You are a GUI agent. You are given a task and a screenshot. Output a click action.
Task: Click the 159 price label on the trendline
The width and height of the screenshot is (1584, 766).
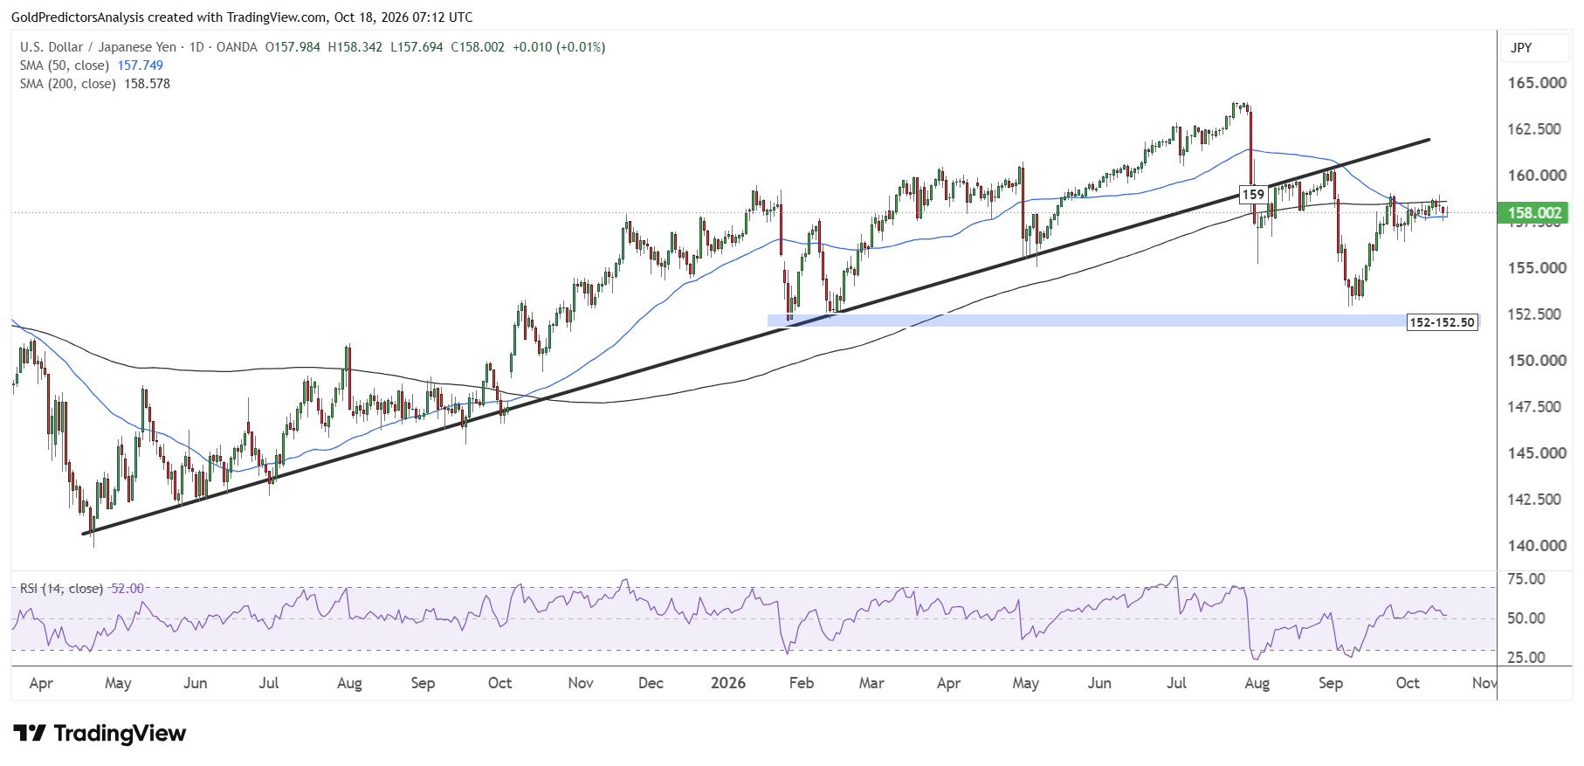pyautogui.click(x=1253, y=194)
